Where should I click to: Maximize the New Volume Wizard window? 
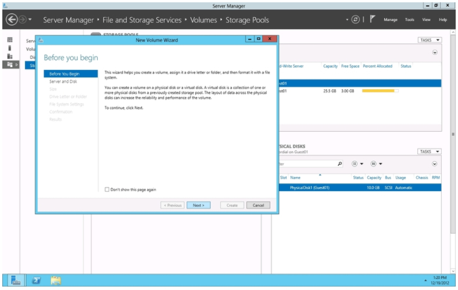click(x=259, y=39)
